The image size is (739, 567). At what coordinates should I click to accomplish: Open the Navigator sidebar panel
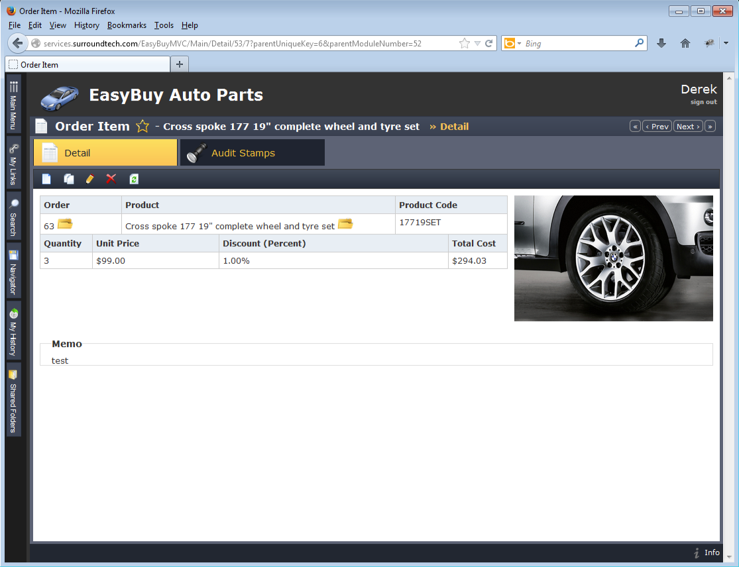click(14, 273)
